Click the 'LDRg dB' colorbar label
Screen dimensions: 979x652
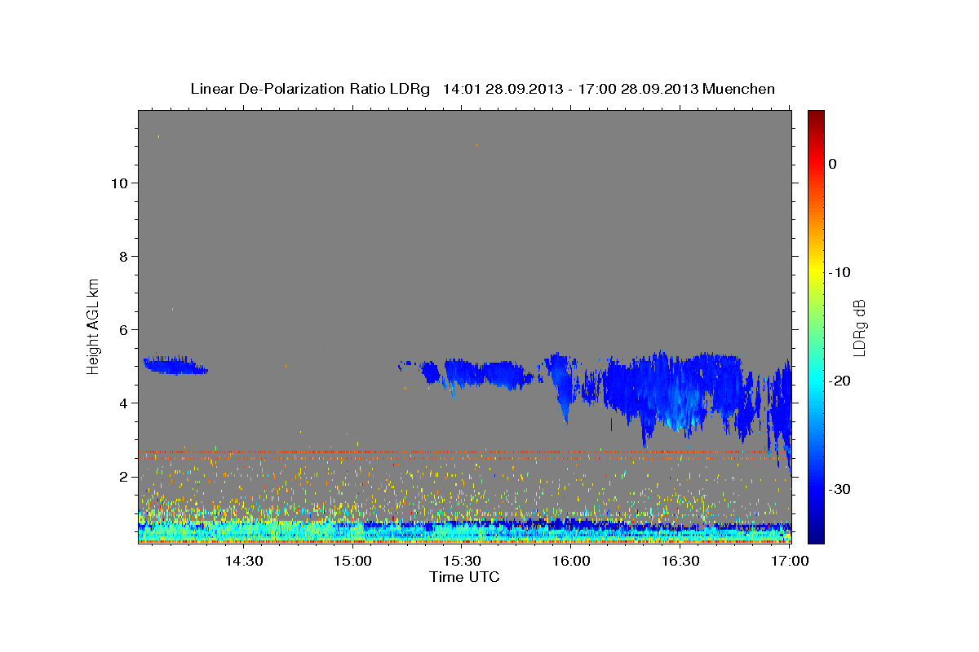[859, 328]
